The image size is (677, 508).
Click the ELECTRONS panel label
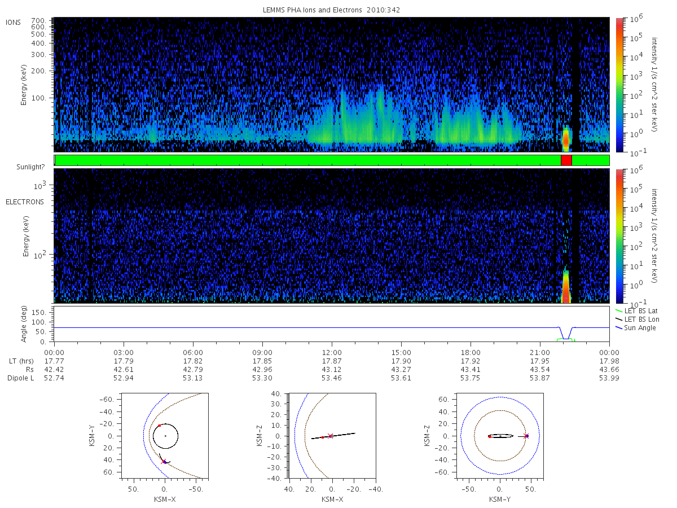coord(24,202)
